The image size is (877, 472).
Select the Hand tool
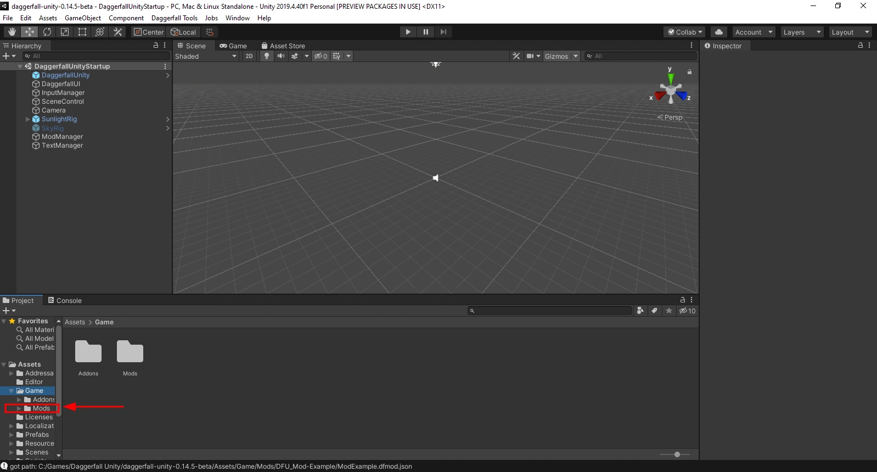click(x=12, y=32)
